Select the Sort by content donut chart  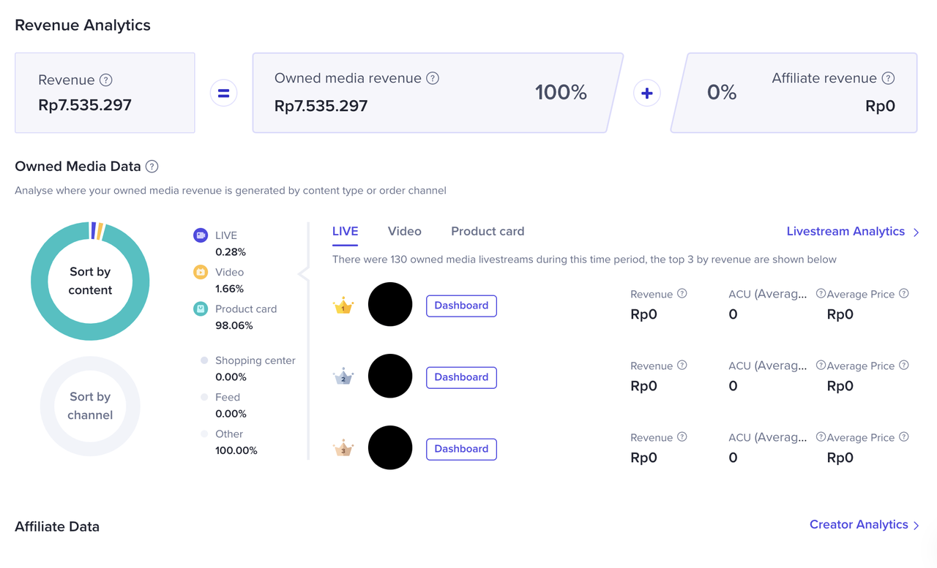(x=90, y=281)
